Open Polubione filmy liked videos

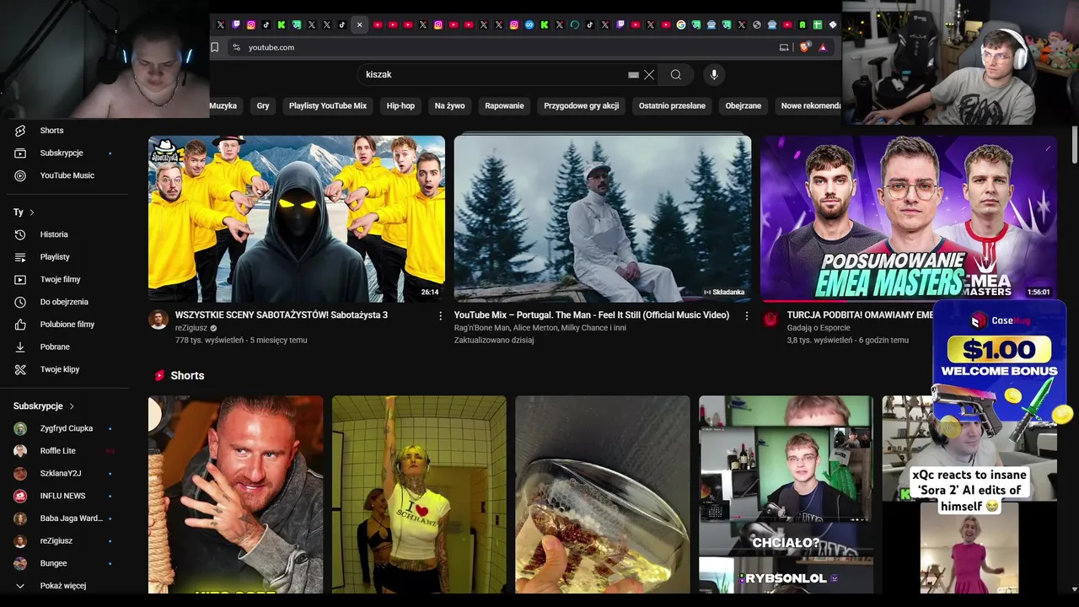pos(67,325)
